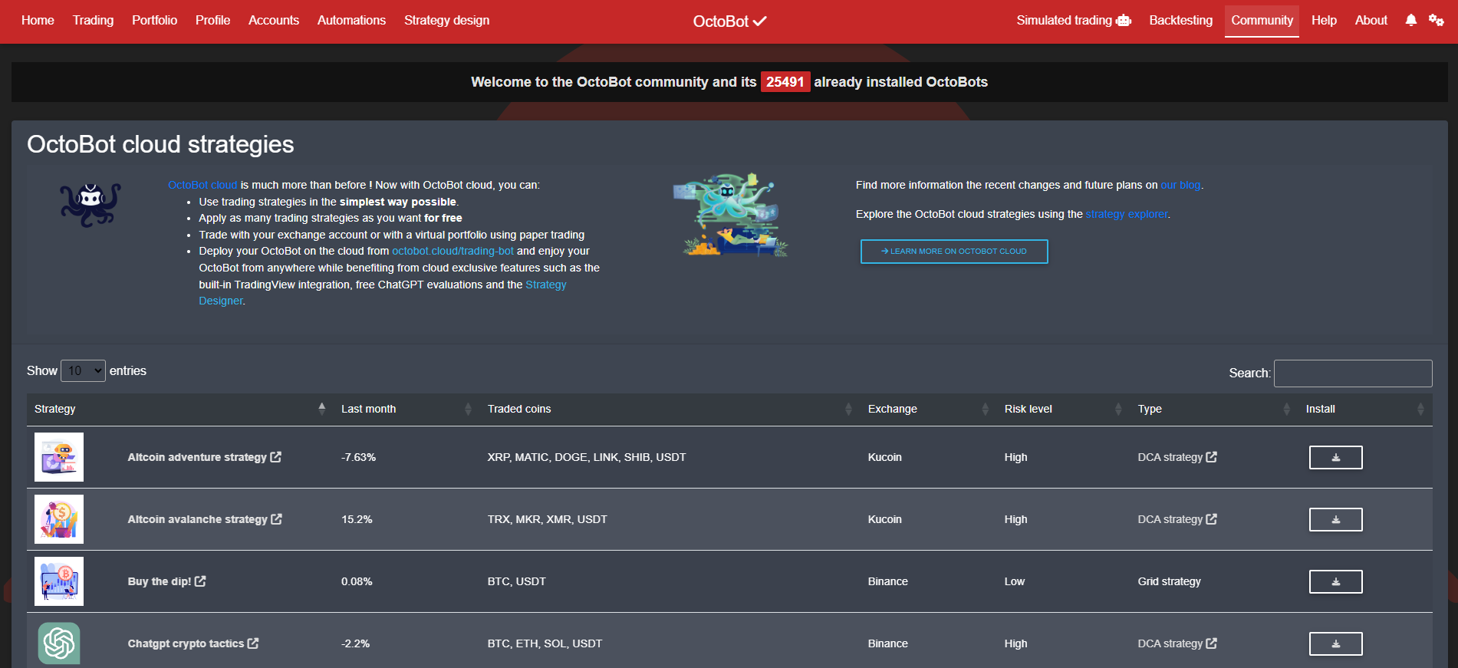Open DCA strategy link icon in Chatgpt crypto row
The height and width of the screenshot is (668, 1458).
tap(1212, 643)
